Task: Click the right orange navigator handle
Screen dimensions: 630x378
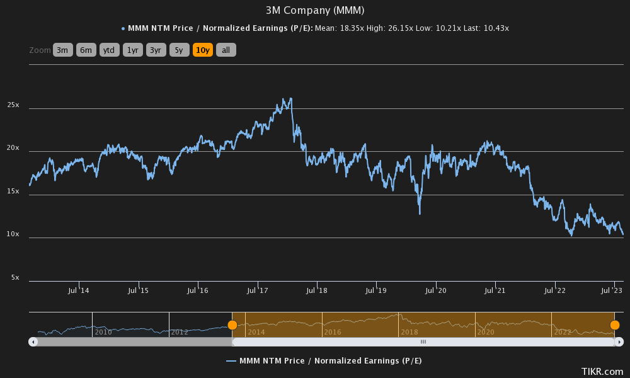Action: pyautogui.click(x=615, y=325)
